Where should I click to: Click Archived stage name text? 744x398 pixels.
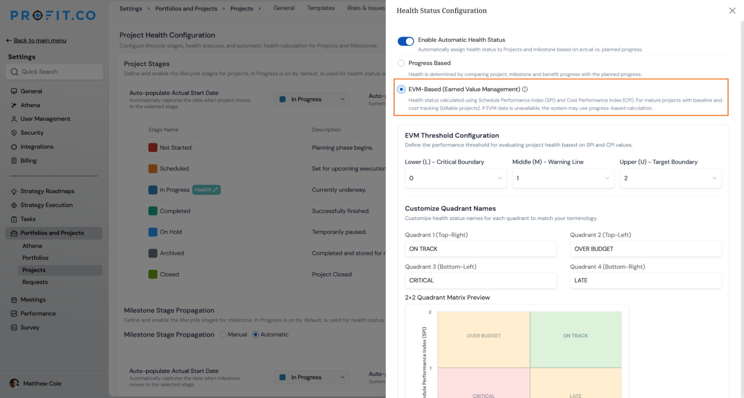click(172, 253)
